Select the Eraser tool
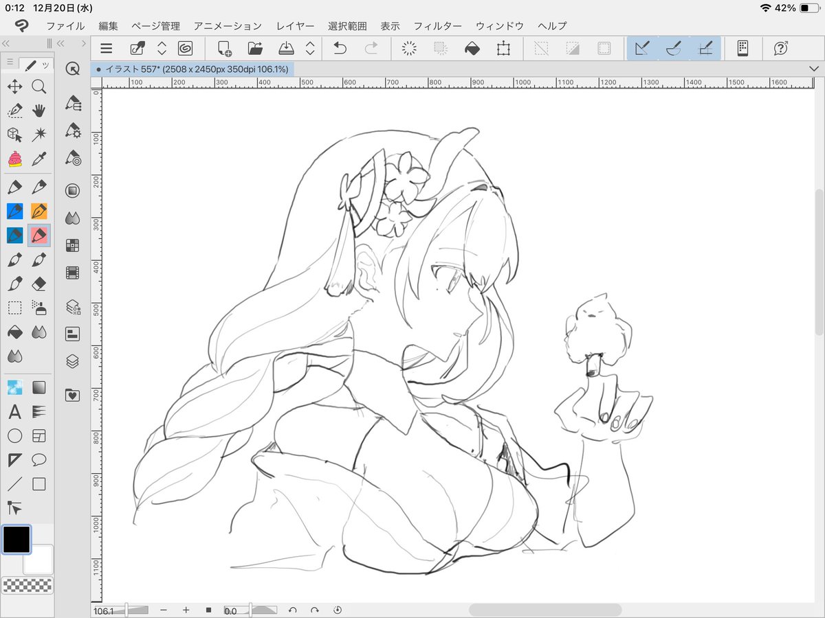This screenshot has height=618, width=825. pos(39,284)
